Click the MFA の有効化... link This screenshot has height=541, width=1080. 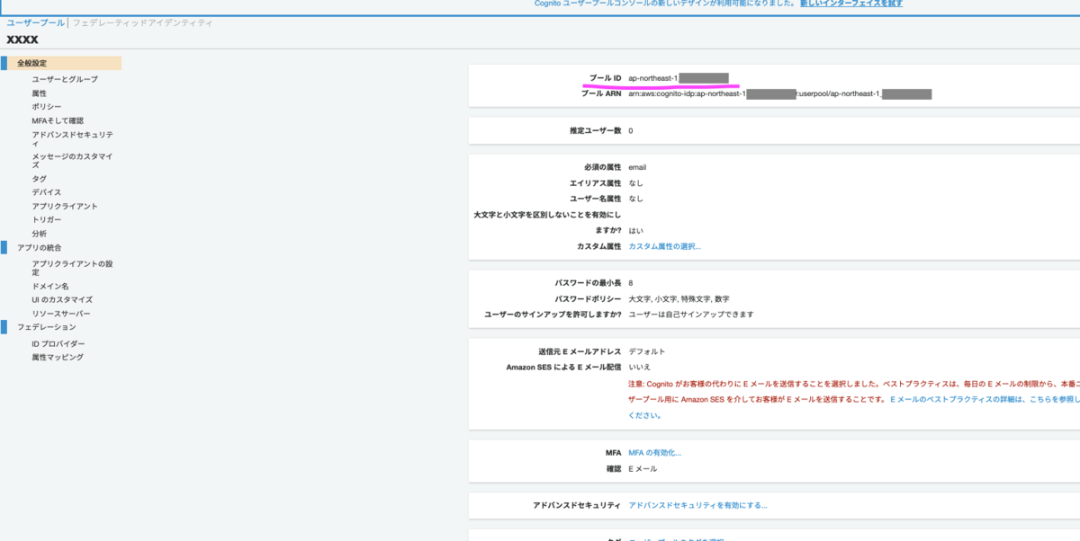(x=654, y=453)
